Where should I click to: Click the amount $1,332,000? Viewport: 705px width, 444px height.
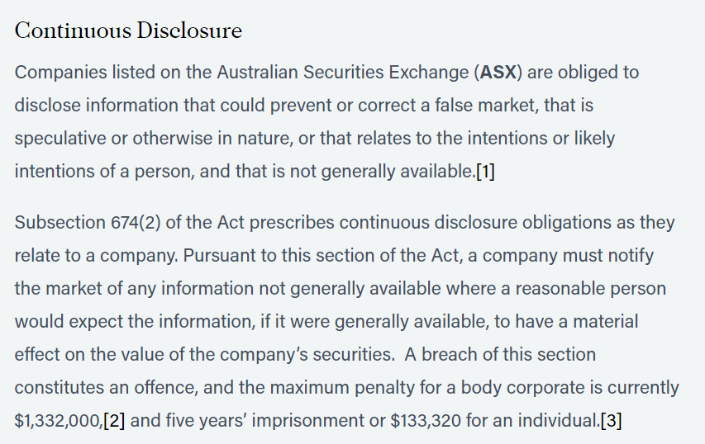(x=59, y=421)
